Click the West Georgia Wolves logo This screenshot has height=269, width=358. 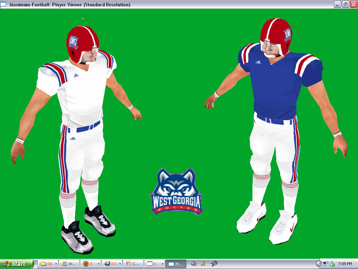coord(176,192)
